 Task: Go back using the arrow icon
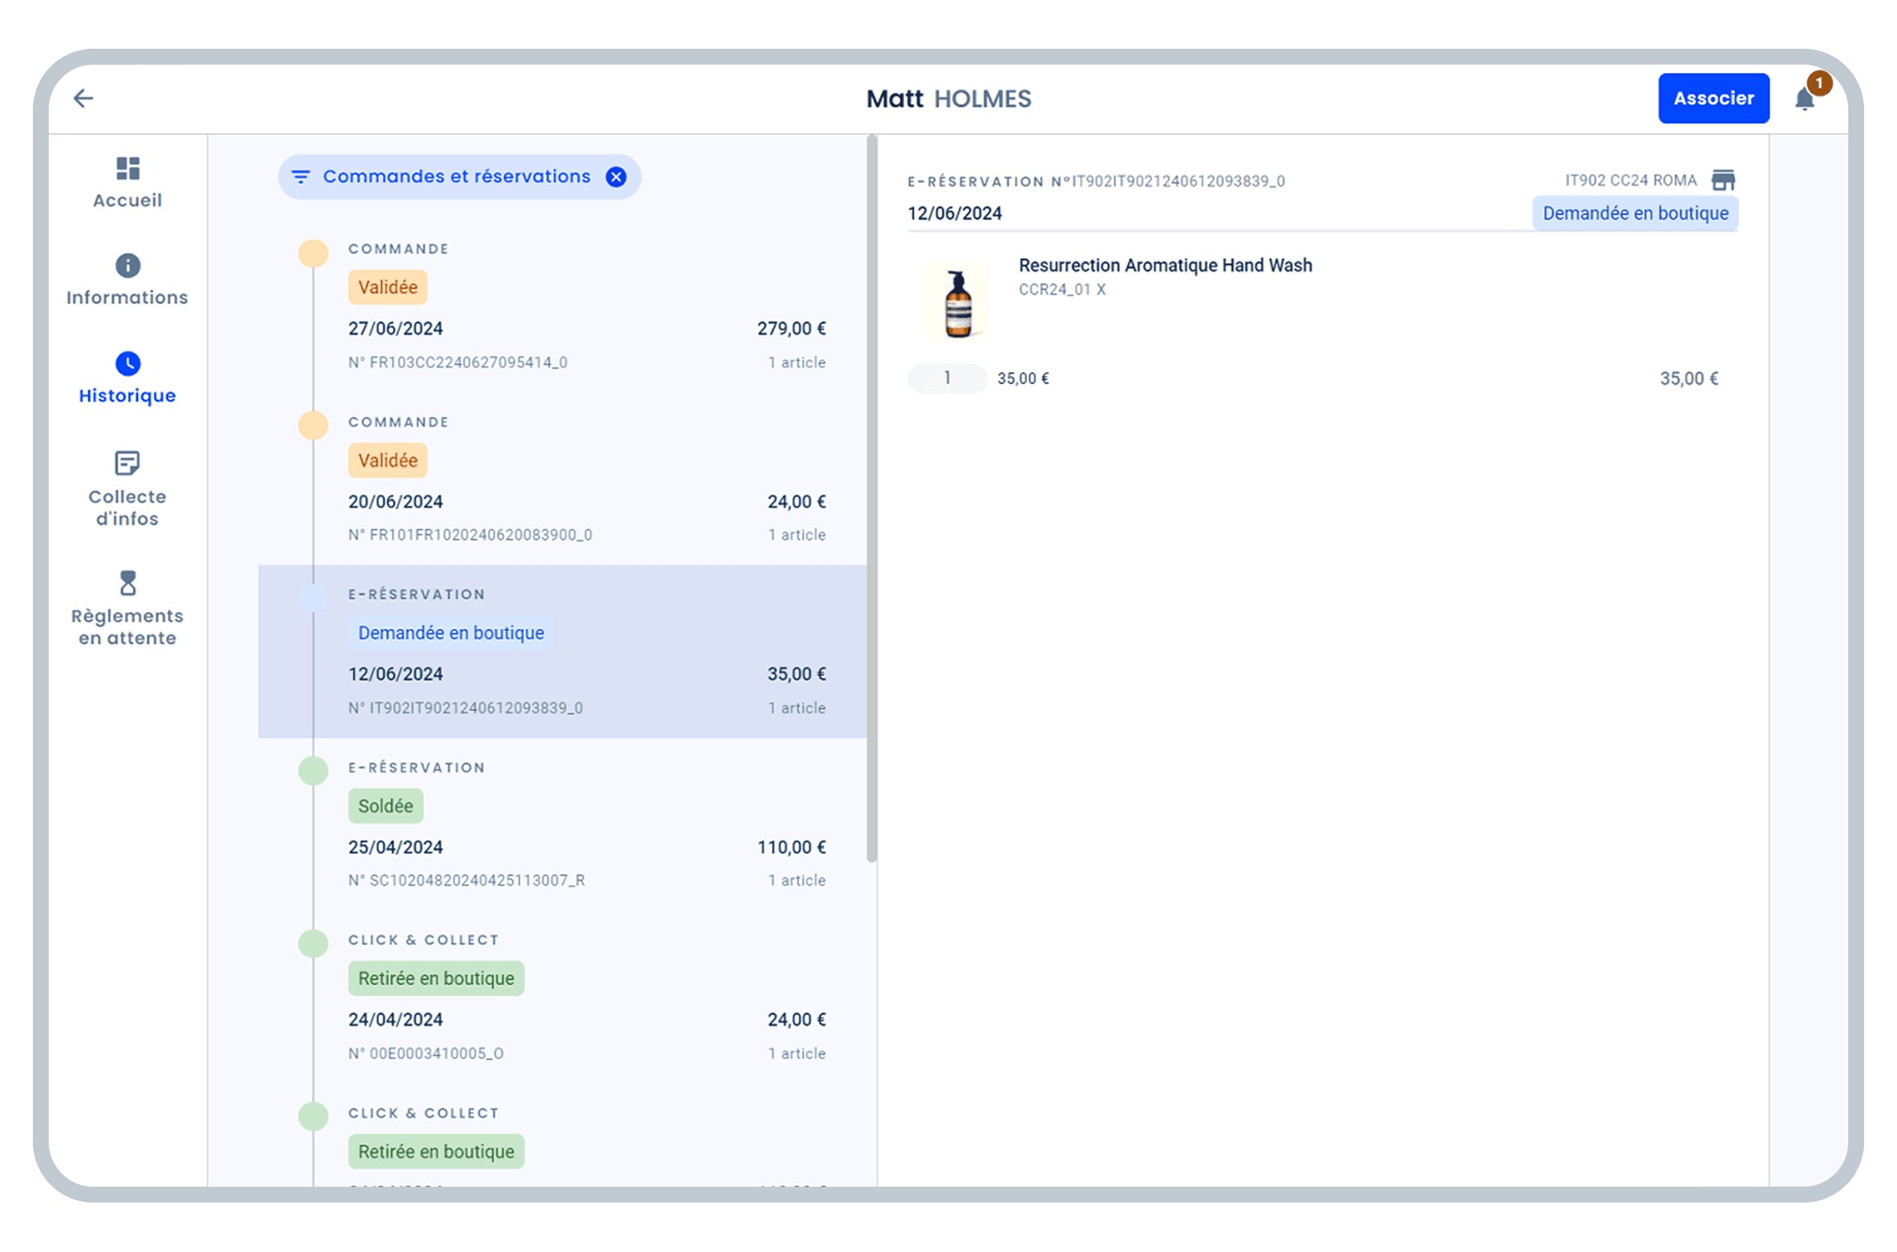(84, 98)
